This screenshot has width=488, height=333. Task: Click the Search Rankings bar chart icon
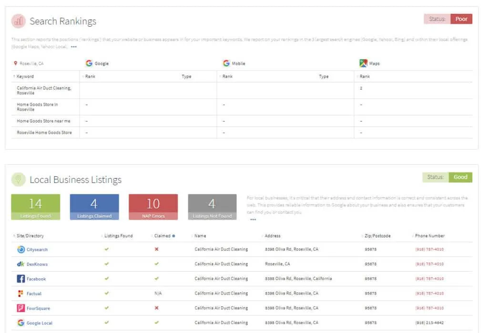point(19,21)
